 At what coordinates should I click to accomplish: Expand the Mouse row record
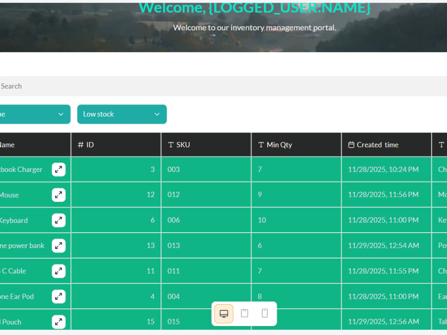point(59,195)
